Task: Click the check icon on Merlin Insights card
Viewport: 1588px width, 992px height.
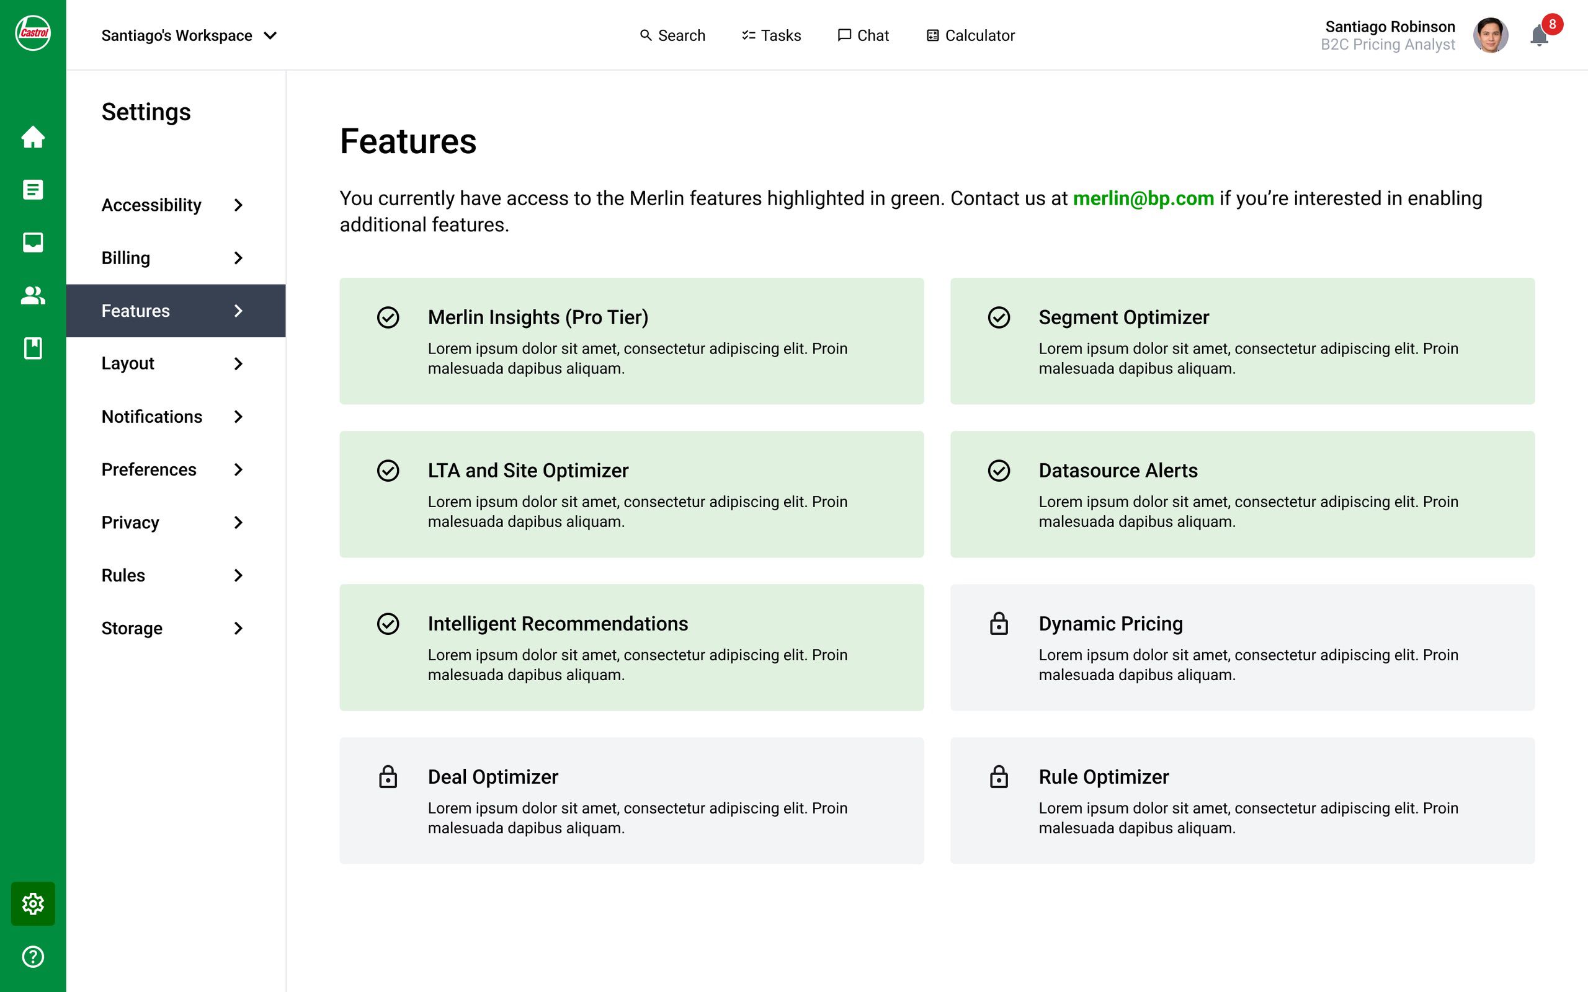Action: coord(388,317)
